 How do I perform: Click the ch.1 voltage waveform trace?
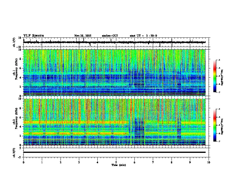(115, 42)
